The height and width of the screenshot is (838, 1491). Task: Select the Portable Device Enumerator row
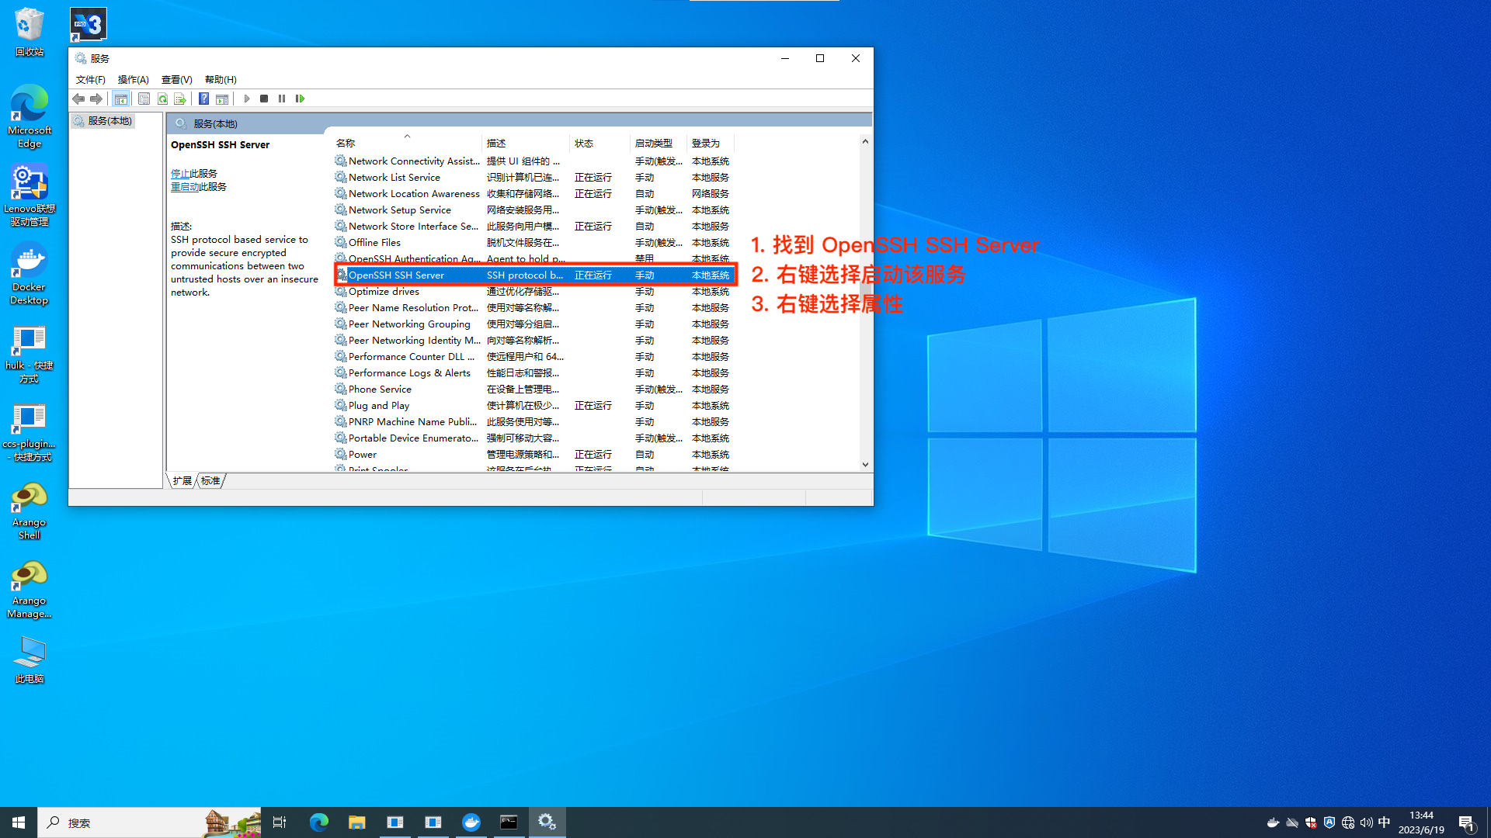tap(534, 438)
